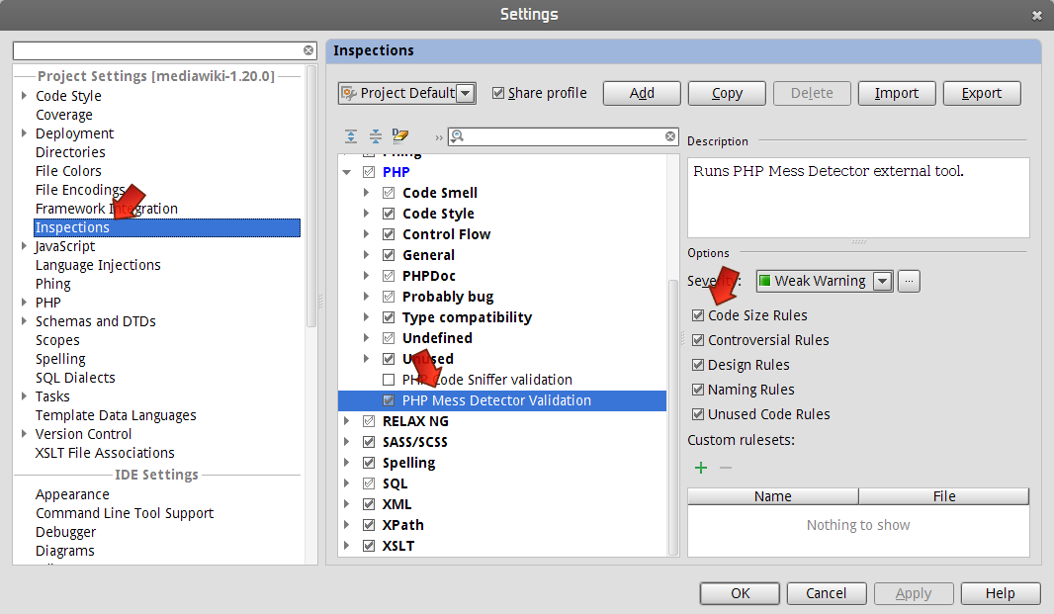Viewport: 1054px width, 614px height.
Task: Open the Appearance IDE settings page
Action: click(72, 495)
